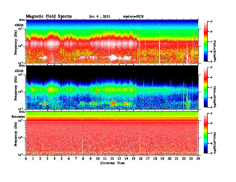Click inside the dH/dt spectrogram plot
Viewport: 236px width, 182px height.
click(x=112, y=41)
